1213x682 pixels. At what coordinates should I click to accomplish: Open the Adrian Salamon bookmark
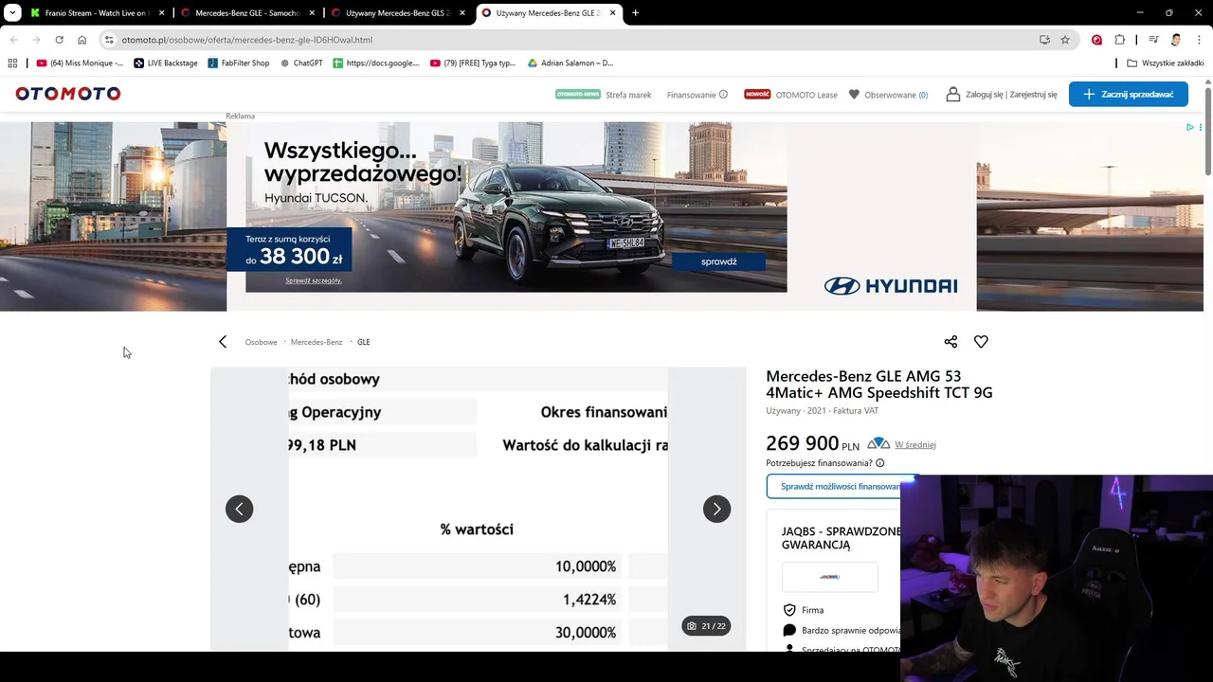coord(570,63)
